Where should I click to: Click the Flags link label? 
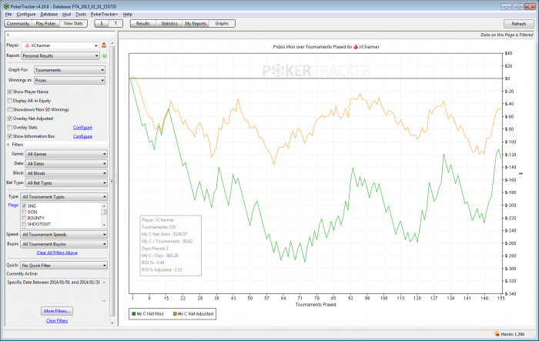[x=13, y=206]
